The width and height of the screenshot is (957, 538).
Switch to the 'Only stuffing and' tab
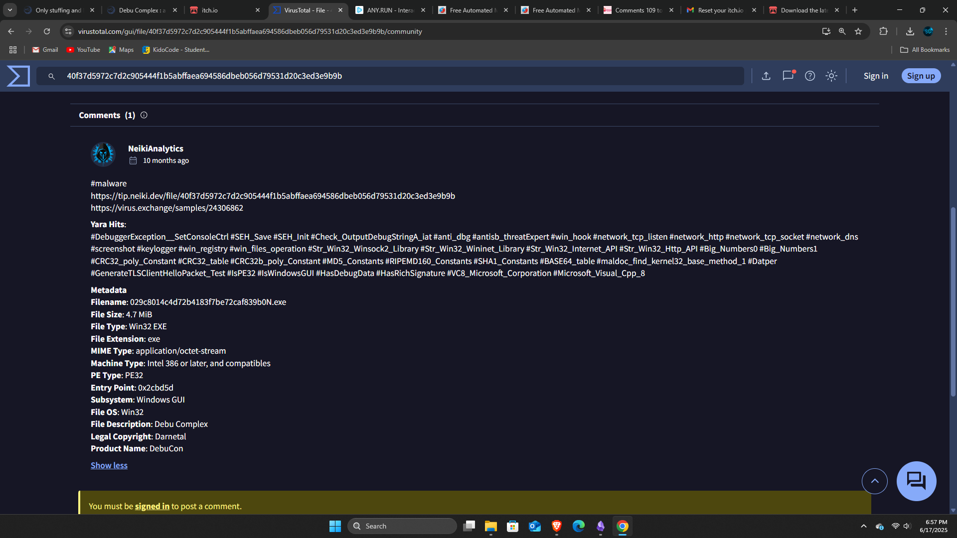[59, 10]
